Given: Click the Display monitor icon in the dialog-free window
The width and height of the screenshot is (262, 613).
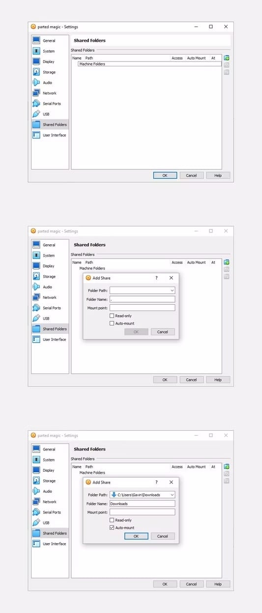Looking at the screenshot, I should pyautogui.click(x=36, y=62).
